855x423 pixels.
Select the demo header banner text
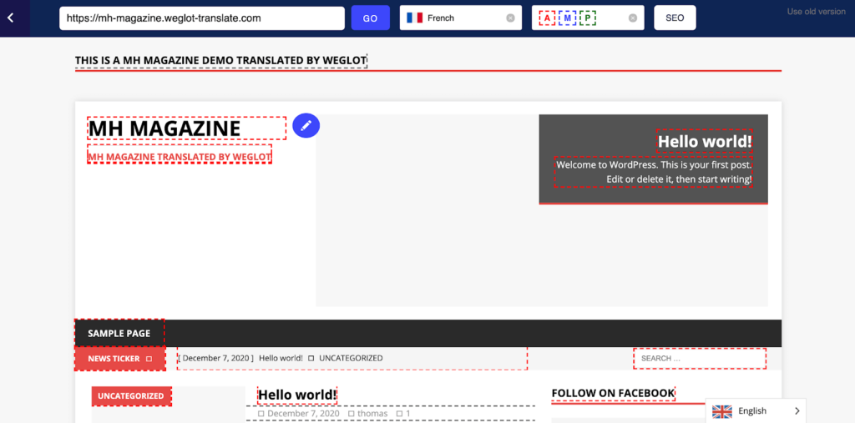(220, 60)
